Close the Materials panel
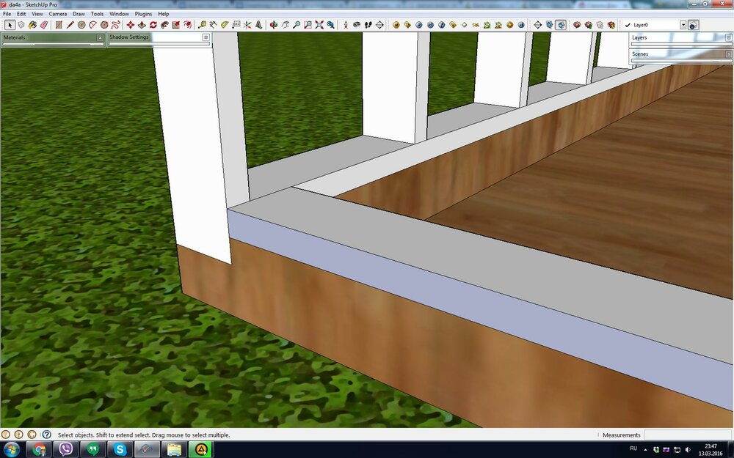 100,37
